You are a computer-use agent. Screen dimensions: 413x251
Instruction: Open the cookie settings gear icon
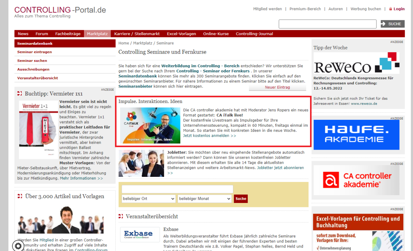pyautogui.click(x=18, y=246)
